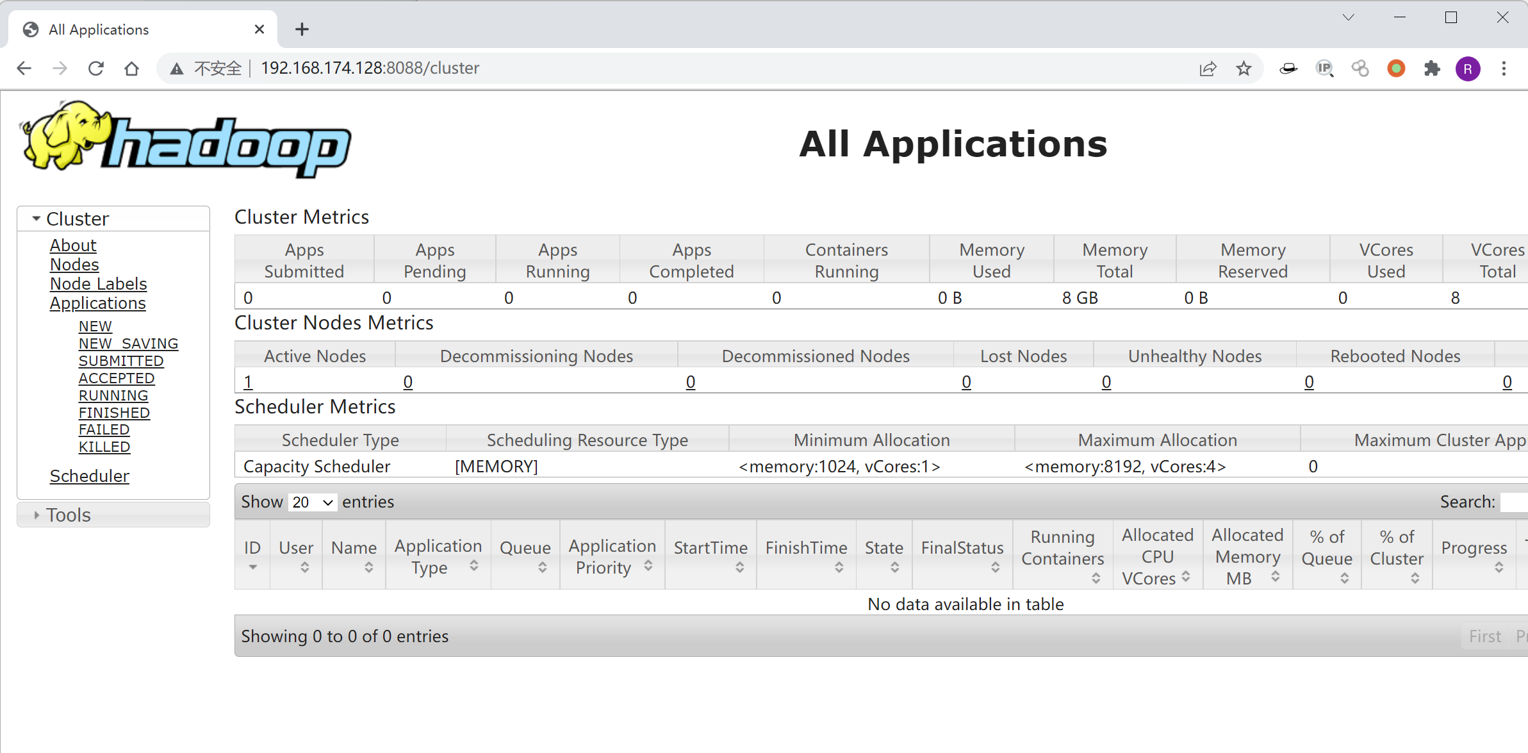Sort table by StartTime column
The image size is (1528, 753).
[711, 555]
